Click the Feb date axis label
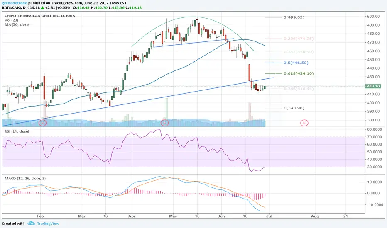Viewport: 387px width, 228px height. click(x=40, y=216)
